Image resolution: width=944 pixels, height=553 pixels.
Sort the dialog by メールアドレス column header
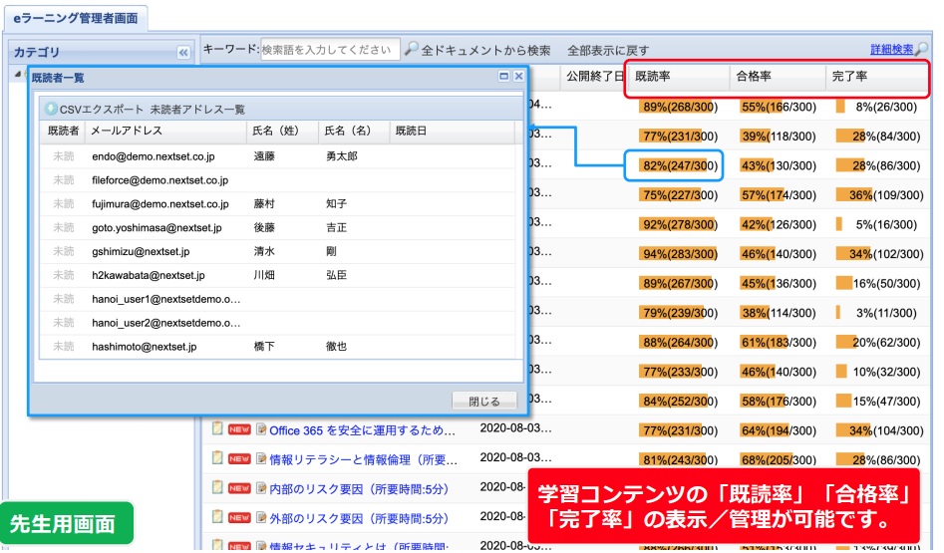coord(165,132)
